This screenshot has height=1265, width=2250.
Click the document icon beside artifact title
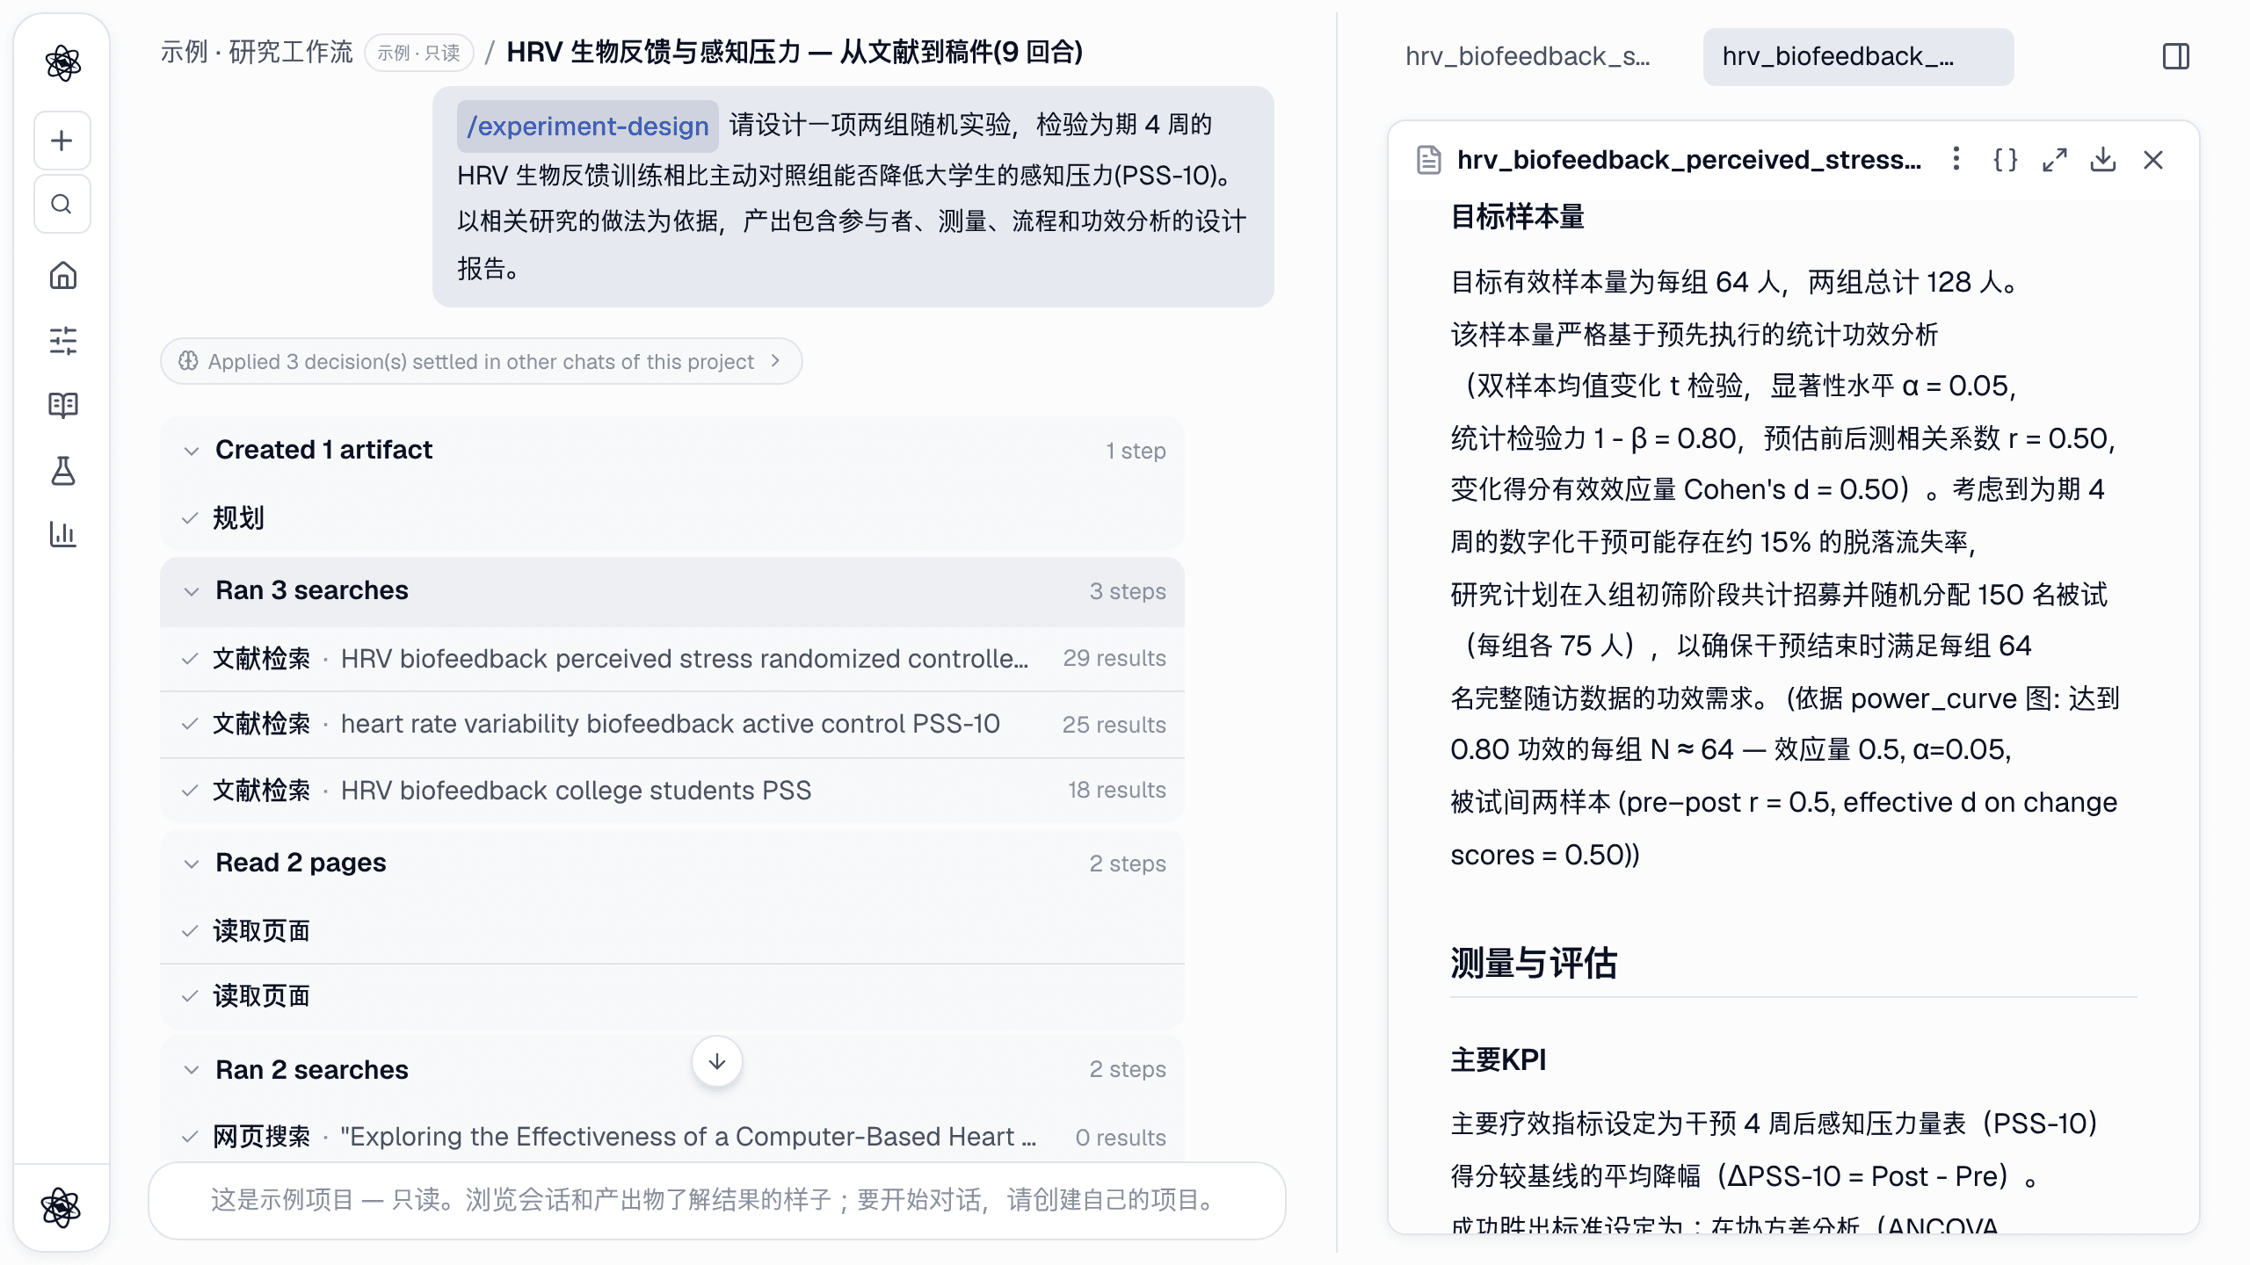[1429, 160]
